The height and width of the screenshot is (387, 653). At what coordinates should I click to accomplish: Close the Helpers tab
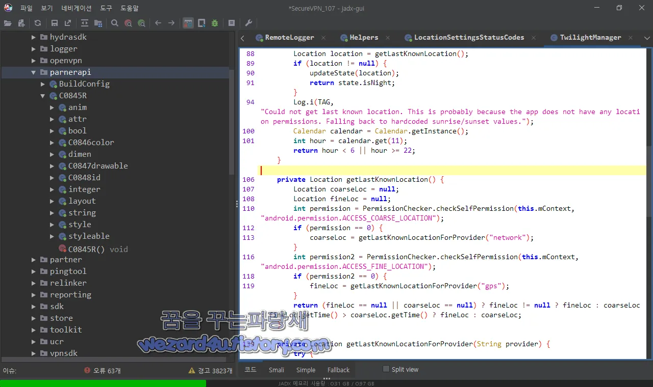[x=388, y=38]
